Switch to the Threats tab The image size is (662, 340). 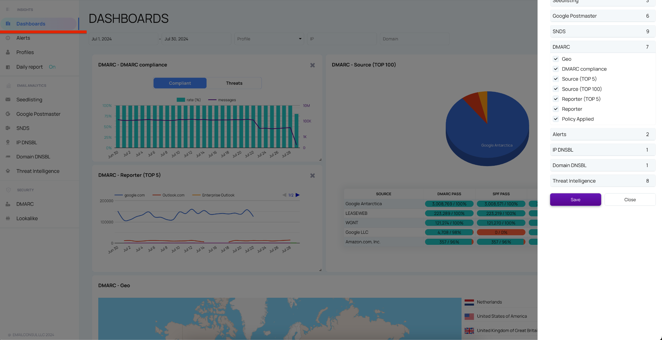point(234,83)
